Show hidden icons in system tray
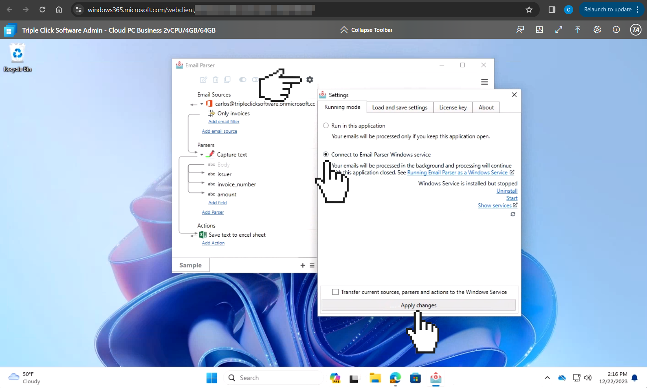This screenshot has height=388, width=647. [x=547, y=378]
